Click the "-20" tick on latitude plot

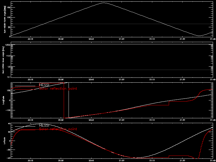click(8, 150)
